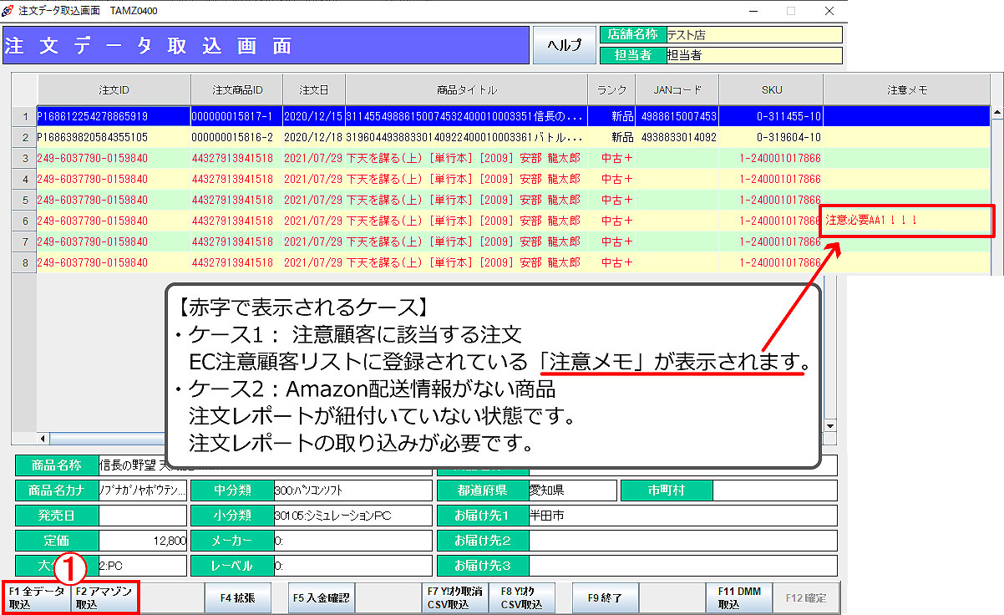1004x615 pixels.
Task: Click the 定価 price field
Action: pos(143,541)
